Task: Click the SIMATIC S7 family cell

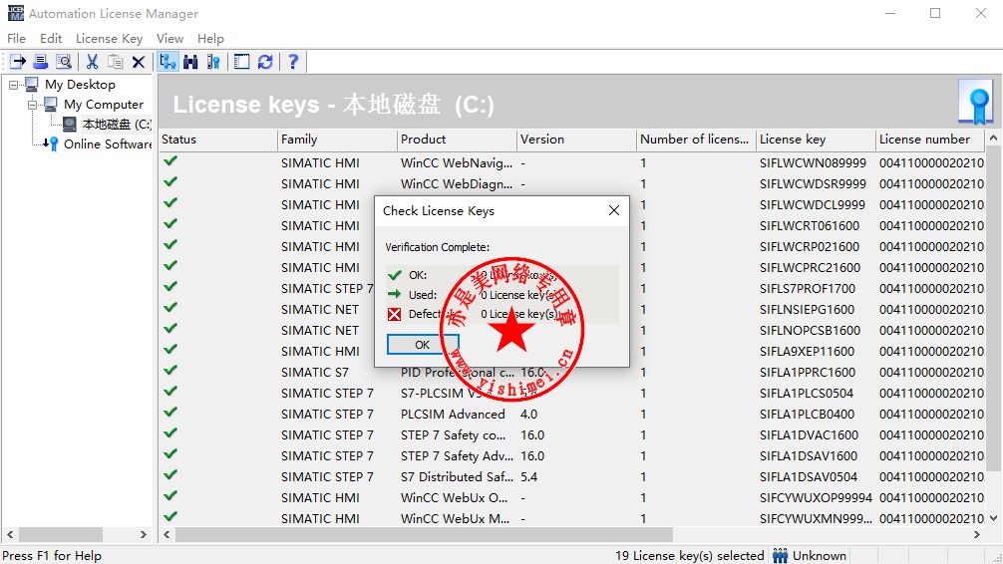Action: pyautogui.click(x=315, y=372)
